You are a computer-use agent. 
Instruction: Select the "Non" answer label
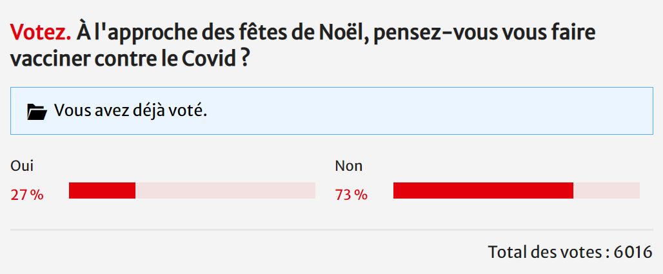coord(348,166)
